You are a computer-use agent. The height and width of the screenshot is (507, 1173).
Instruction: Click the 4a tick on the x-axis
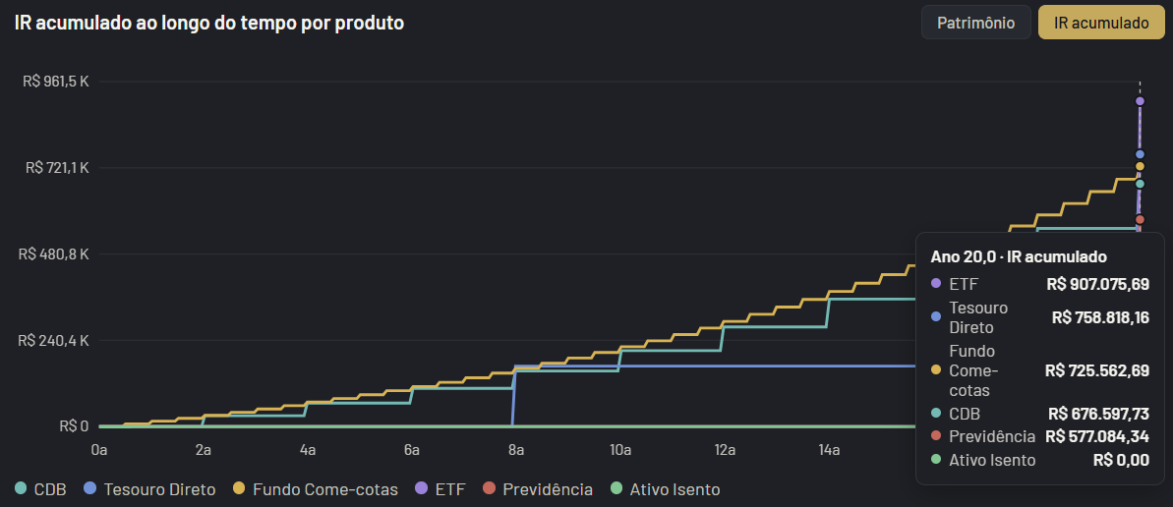(x=307, y=450)
